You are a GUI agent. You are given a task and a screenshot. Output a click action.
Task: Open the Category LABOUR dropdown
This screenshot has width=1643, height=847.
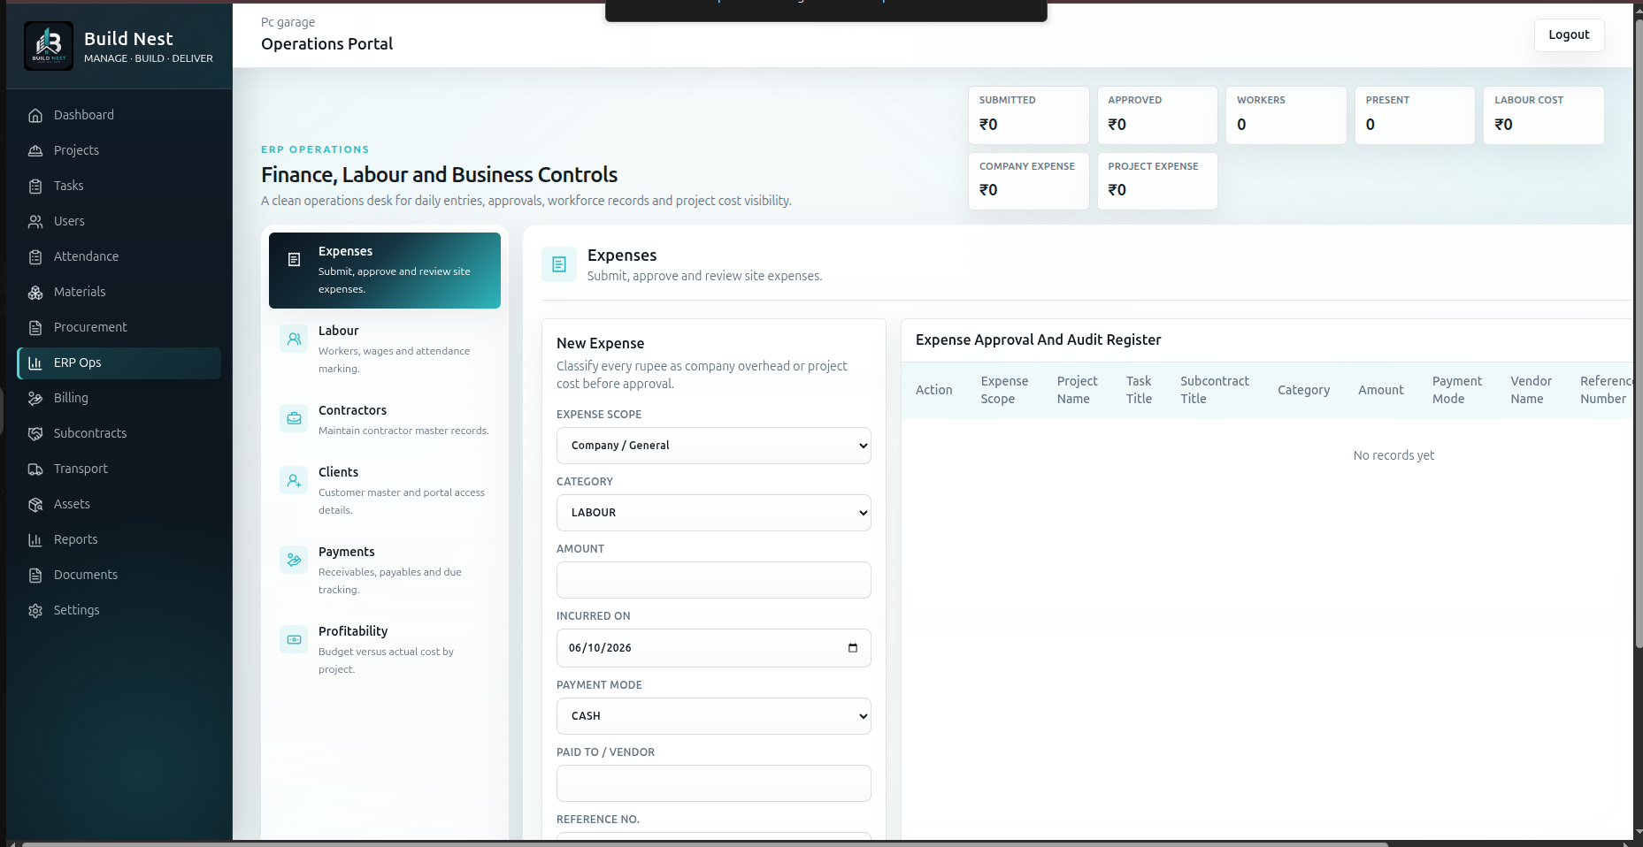(714, 513)
